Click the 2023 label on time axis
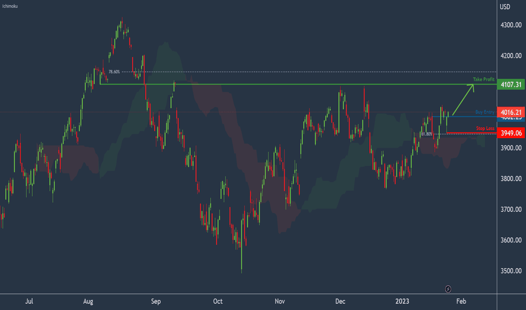This screenshot has height=310, width=526. pyautogui.click(x=402, y=302)
